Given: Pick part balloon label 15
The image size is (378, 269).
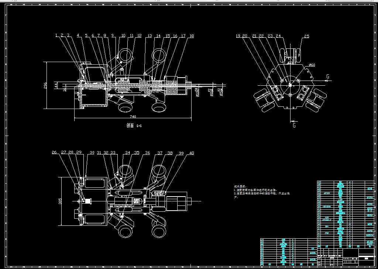Looking at the screenshot, I should click(168, 36).
